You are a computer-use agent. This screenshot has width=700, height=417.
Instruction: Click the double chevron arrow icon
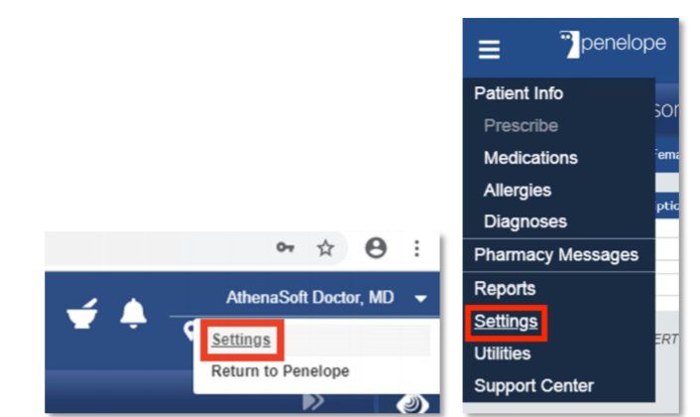(313, 401)
